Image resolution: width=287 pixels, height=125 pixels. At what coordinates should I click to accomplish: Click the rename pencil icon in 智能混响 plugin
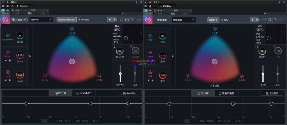point(193,20)
